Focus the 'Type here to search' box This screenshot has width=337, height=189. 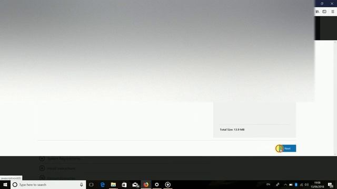[x=48, y=184]
